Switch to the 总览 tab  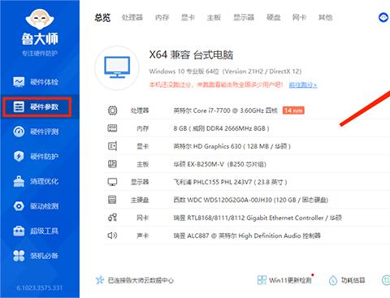[102, 18]
